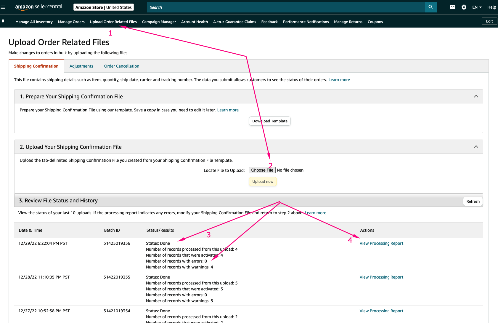Viewport: 498px width, 323px height.
Task: Collapse the Prepare Your Shipping Confirmation File section
Action: pyautogui.click(x=476, y=96)
